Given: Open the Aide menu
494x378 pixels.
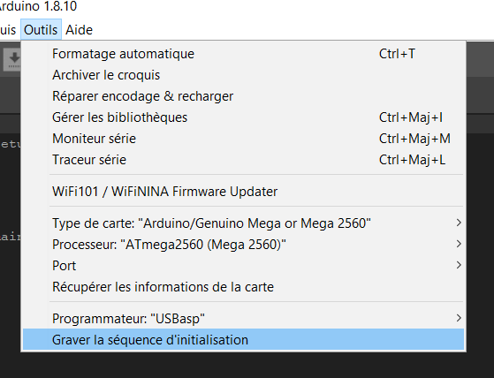Looking at the screenshot, I should [79, 30].
